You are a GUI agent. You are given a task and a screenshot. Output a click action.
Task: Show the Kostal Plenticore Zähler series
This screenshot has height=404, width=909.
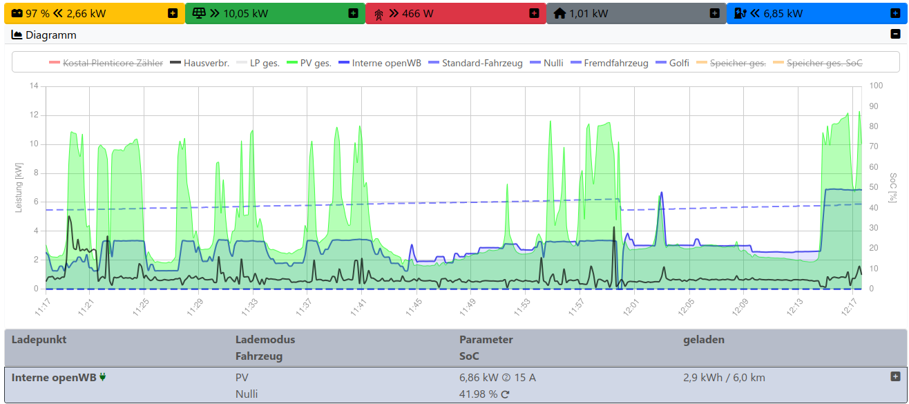point(113,63)
